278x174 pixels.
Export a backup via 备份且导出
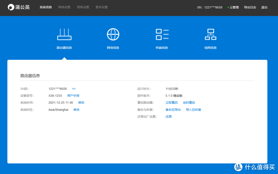coord(173,109)
